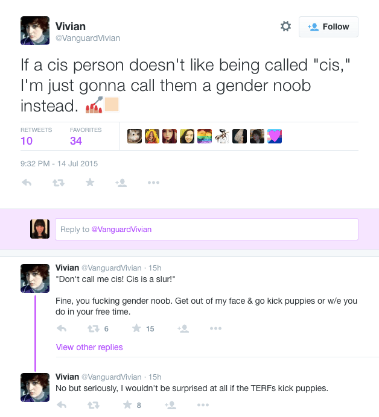Open the rainbow flag avatar profile
The height and width of the screenshot is (417, 379).
tap(205, 136)
